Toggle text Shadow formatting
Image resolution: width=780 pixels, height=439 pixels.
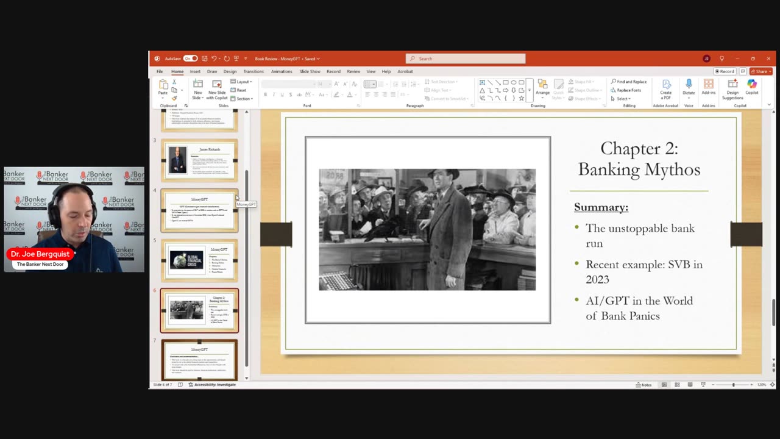(x=290, y=95)
